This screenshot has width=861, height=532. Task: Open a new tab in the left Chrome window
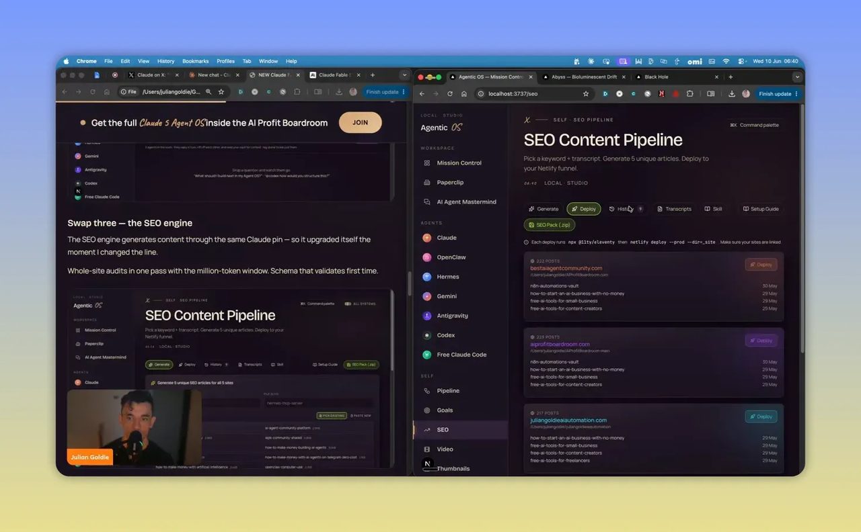pyautogui.click(x=372, y=75)
